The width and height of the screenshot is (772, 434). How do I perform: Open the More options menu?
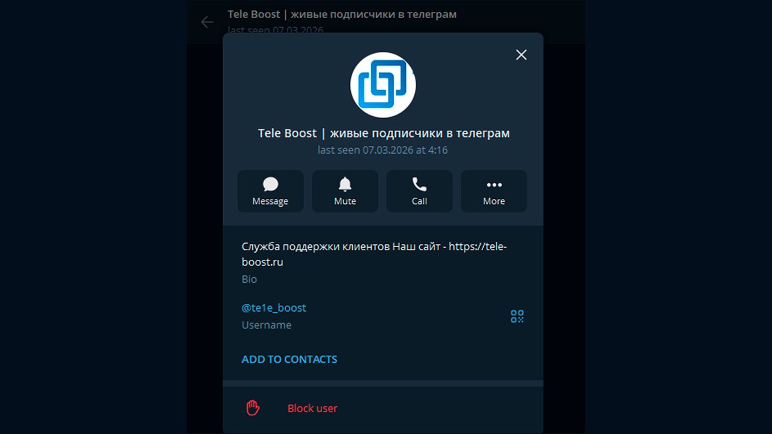point(494,191)
